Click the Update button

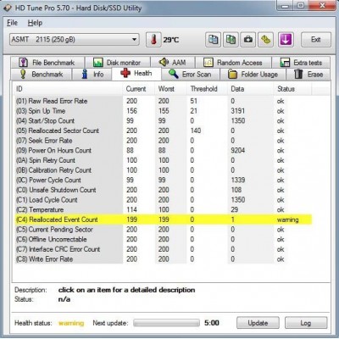click(258, 323)
